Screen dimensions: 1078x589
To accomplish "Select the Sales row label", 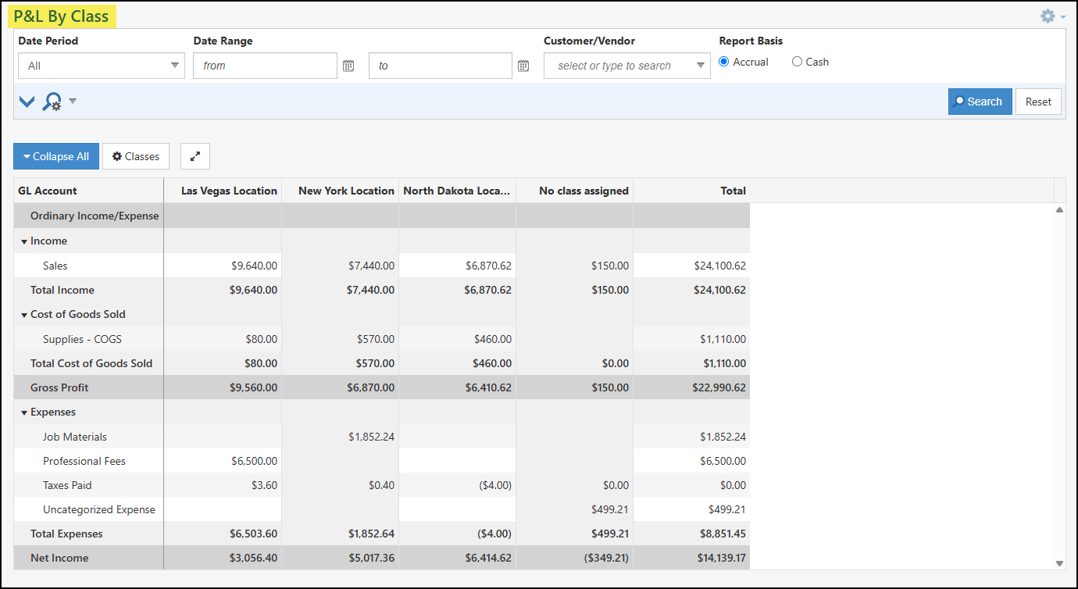I will [x=55, y=266].
